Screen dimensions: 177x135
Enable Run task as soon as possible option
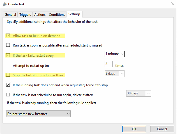pos(8,45)
